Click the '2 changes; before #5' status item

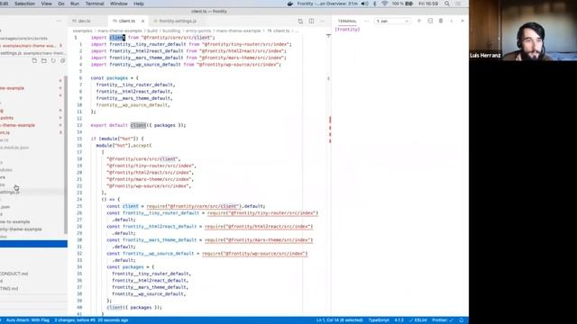[91, 320]
